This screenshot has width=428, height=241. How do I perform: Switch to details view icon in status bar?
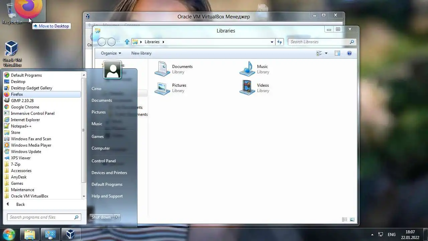tap(345, 220)
